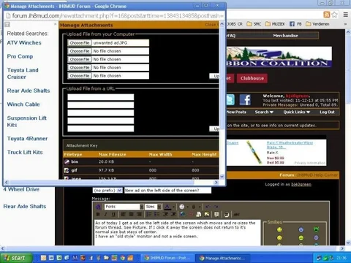This screenshot has width=351, height=263.
Task: Click Rear Axle Shafts in the background forum window
Action: tap(25, 206)
